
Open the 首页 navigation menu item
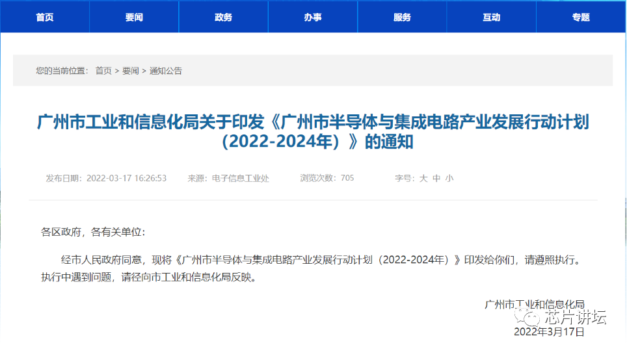[x=45, y=17]
